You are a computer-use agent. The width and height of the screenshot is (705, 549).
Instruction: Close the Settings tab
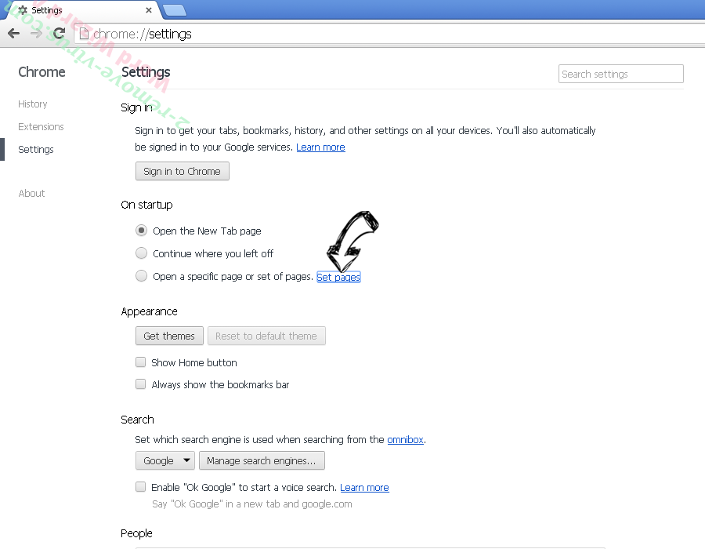pos(148,10)
